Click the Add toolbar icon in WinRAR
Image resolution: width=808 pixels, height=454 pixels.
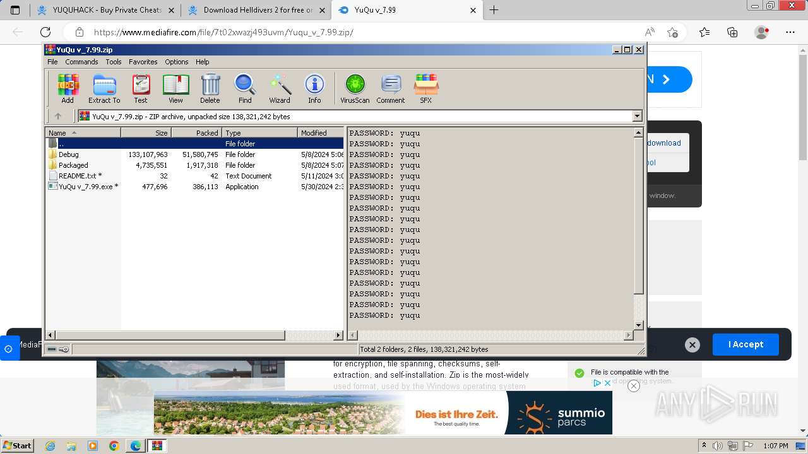tap(68, 89)
